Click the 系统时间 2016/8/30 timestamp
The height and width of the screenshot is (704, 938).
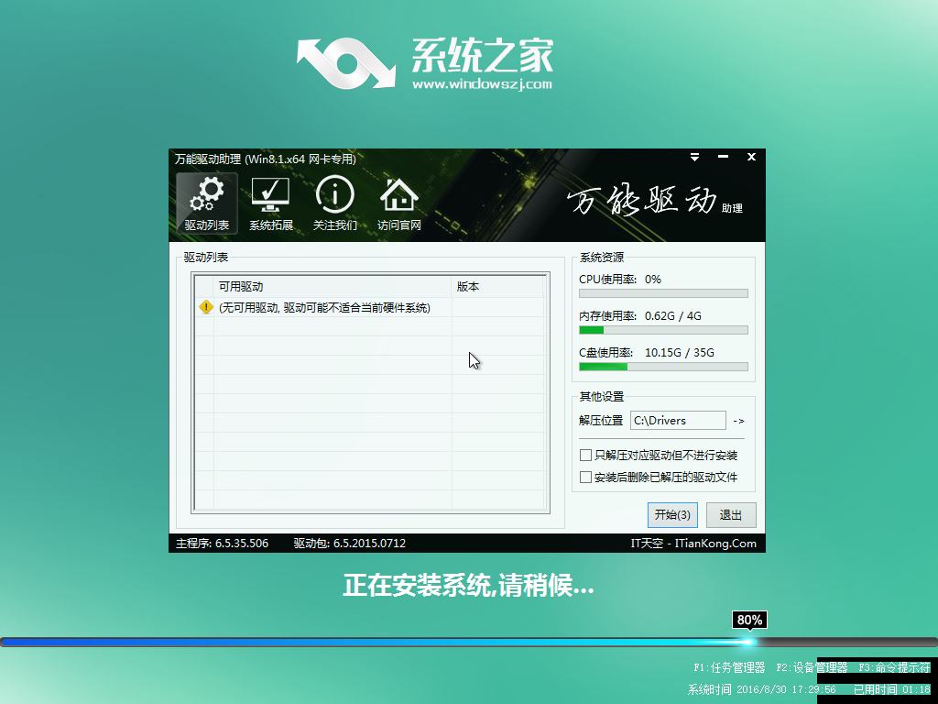[x=761, y=689]
